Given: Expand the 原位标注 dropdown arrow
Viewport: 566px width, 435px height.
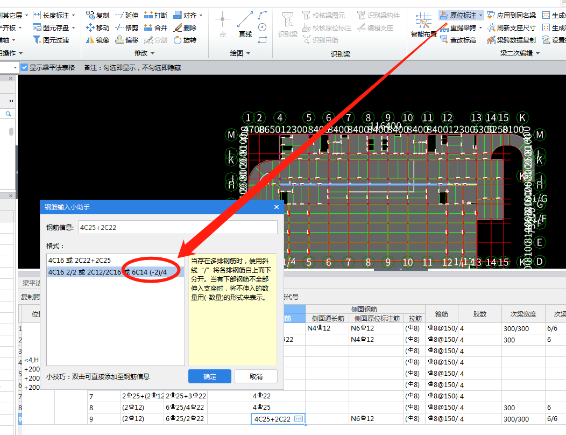Looking at the screenshot, I should [x=480, y=15].
